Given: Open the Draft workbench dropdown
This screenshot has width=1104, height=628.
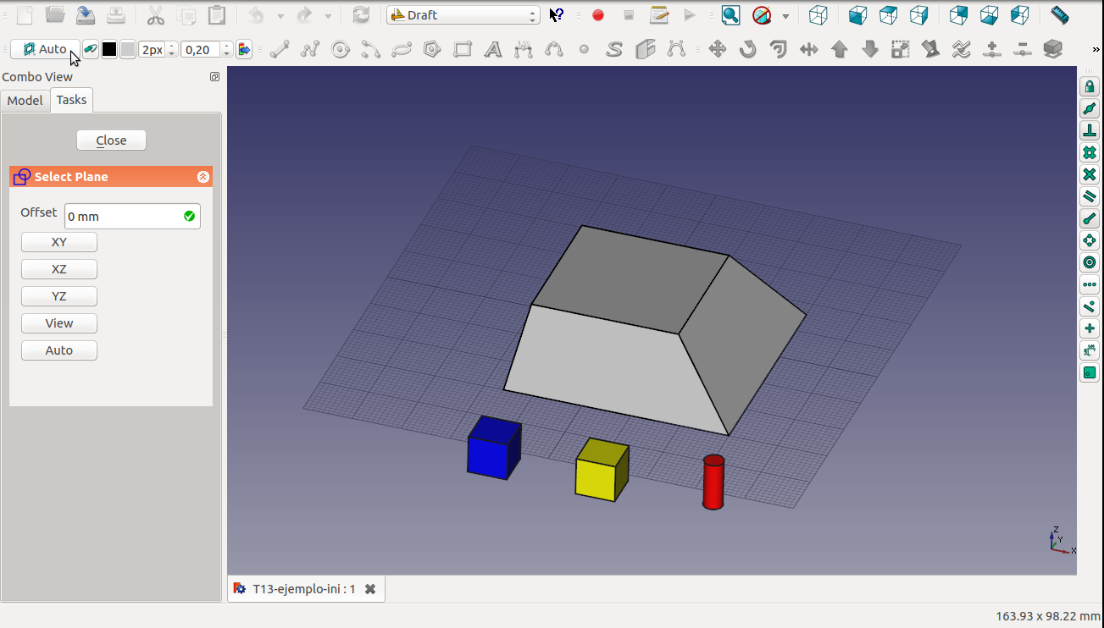Looking at the screenshot, I should (x=463, y=15).
